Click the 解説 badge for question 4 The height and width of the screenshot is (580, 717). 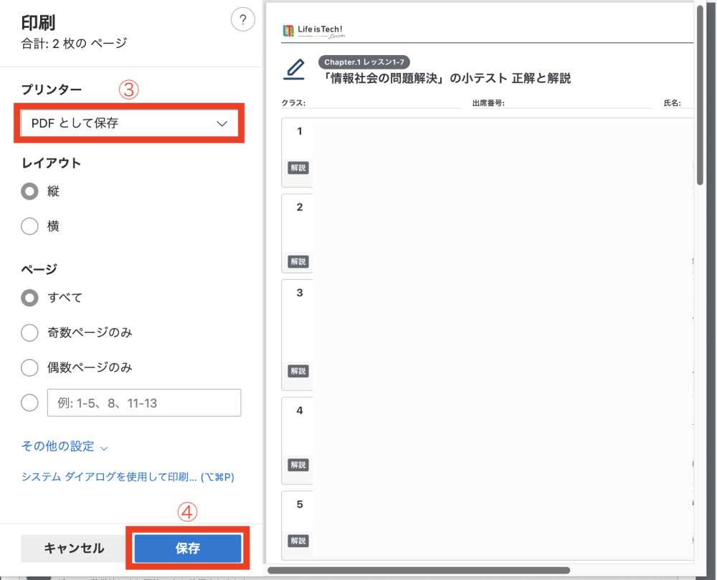click(298, 465)
